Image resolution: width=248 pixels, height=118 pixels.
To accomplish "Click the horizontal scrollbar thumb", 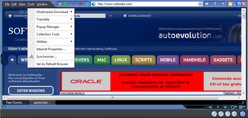I will tap(112, 98).
